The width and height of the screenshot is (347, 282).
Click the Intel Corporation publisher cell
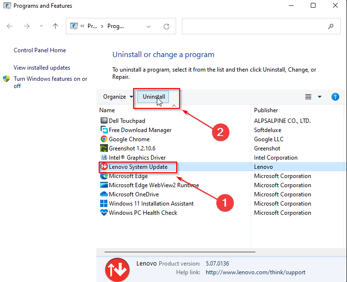click(x=276, y=158)
